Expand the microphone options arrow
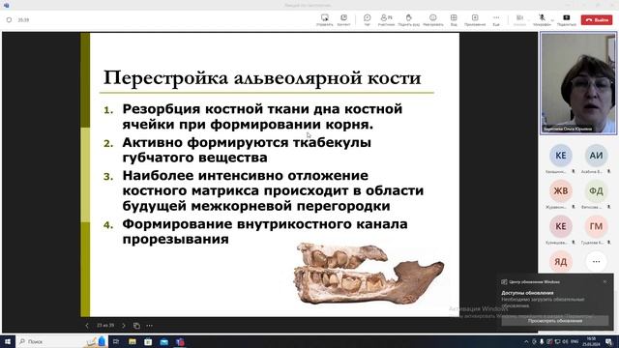The image size is (619, 348). click(x=552, y=19)
